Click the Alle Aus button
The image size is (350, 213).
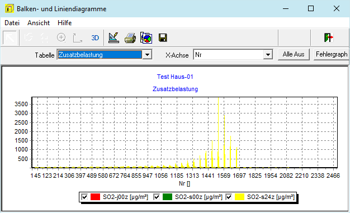294,54
